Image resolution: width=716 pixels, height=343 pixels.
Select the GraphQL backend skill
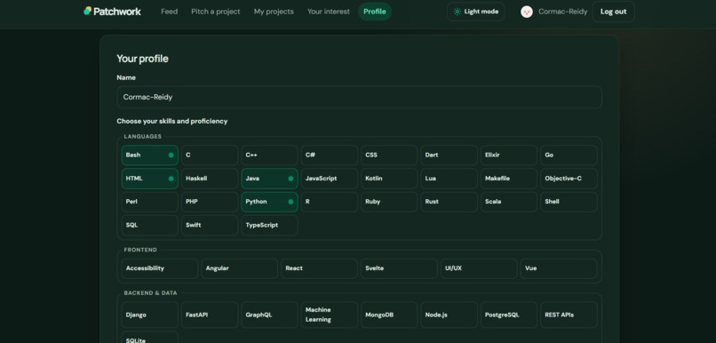click(269, 315)
